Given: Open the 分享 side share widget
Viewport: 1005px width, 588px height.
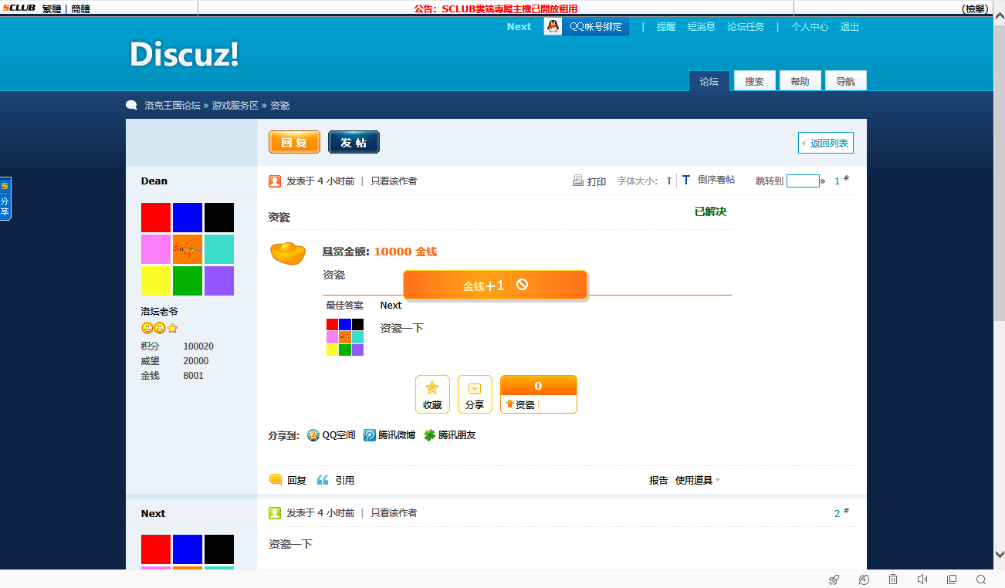Looking at the screenshot, I should pos(5,199).
